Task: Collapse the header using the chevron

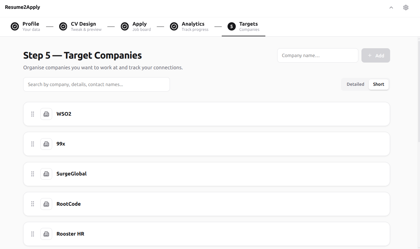Action: 391,7
